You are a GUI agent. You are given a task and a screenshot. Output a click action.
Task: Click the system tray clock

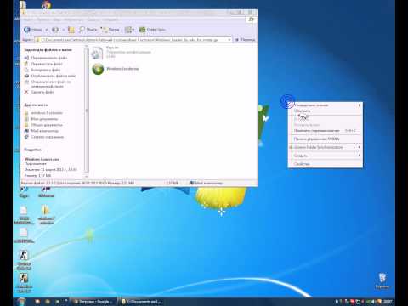tap(388, 302)
